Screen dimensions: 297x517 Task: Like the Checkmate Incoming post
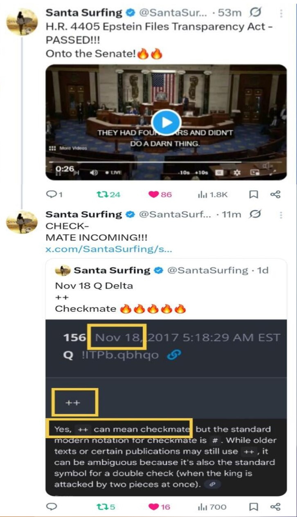point(153,507)
